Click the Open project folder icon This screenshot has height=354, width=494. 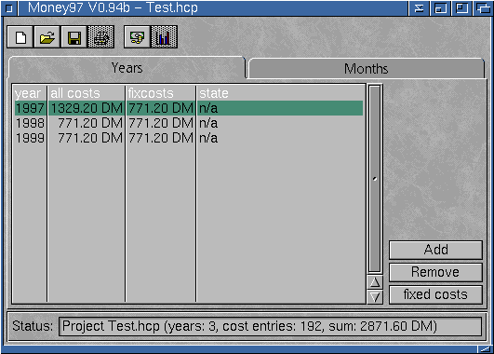pyautogui.click(x=47, y=37)
